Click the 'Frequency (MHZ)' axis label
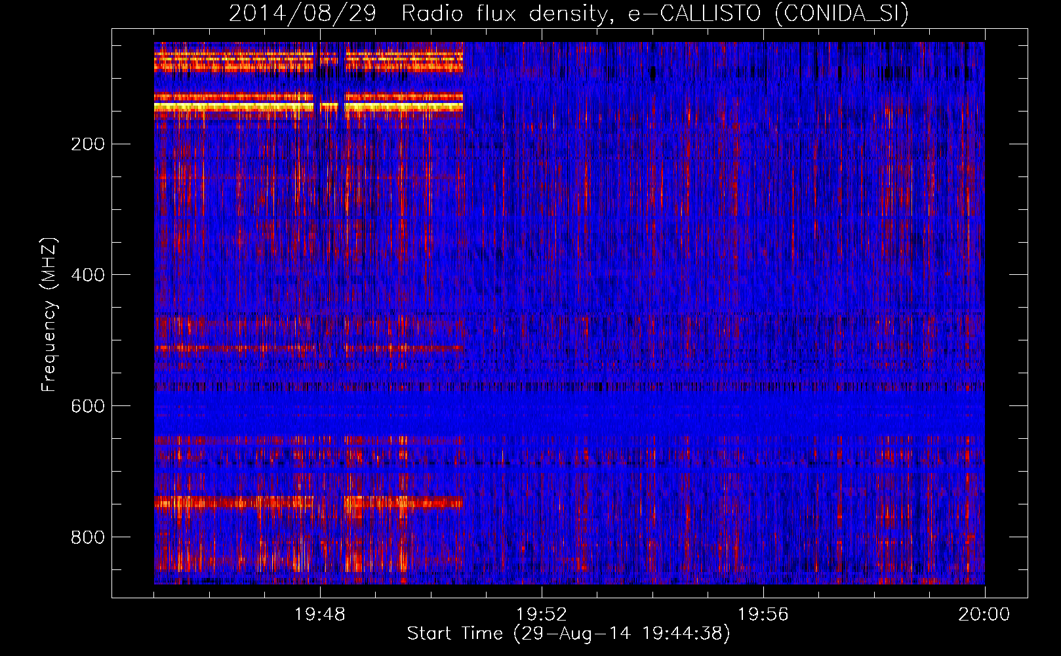The width and height of the screenshot is (1061, 656). pyautogui.click(x=49, y=315)
